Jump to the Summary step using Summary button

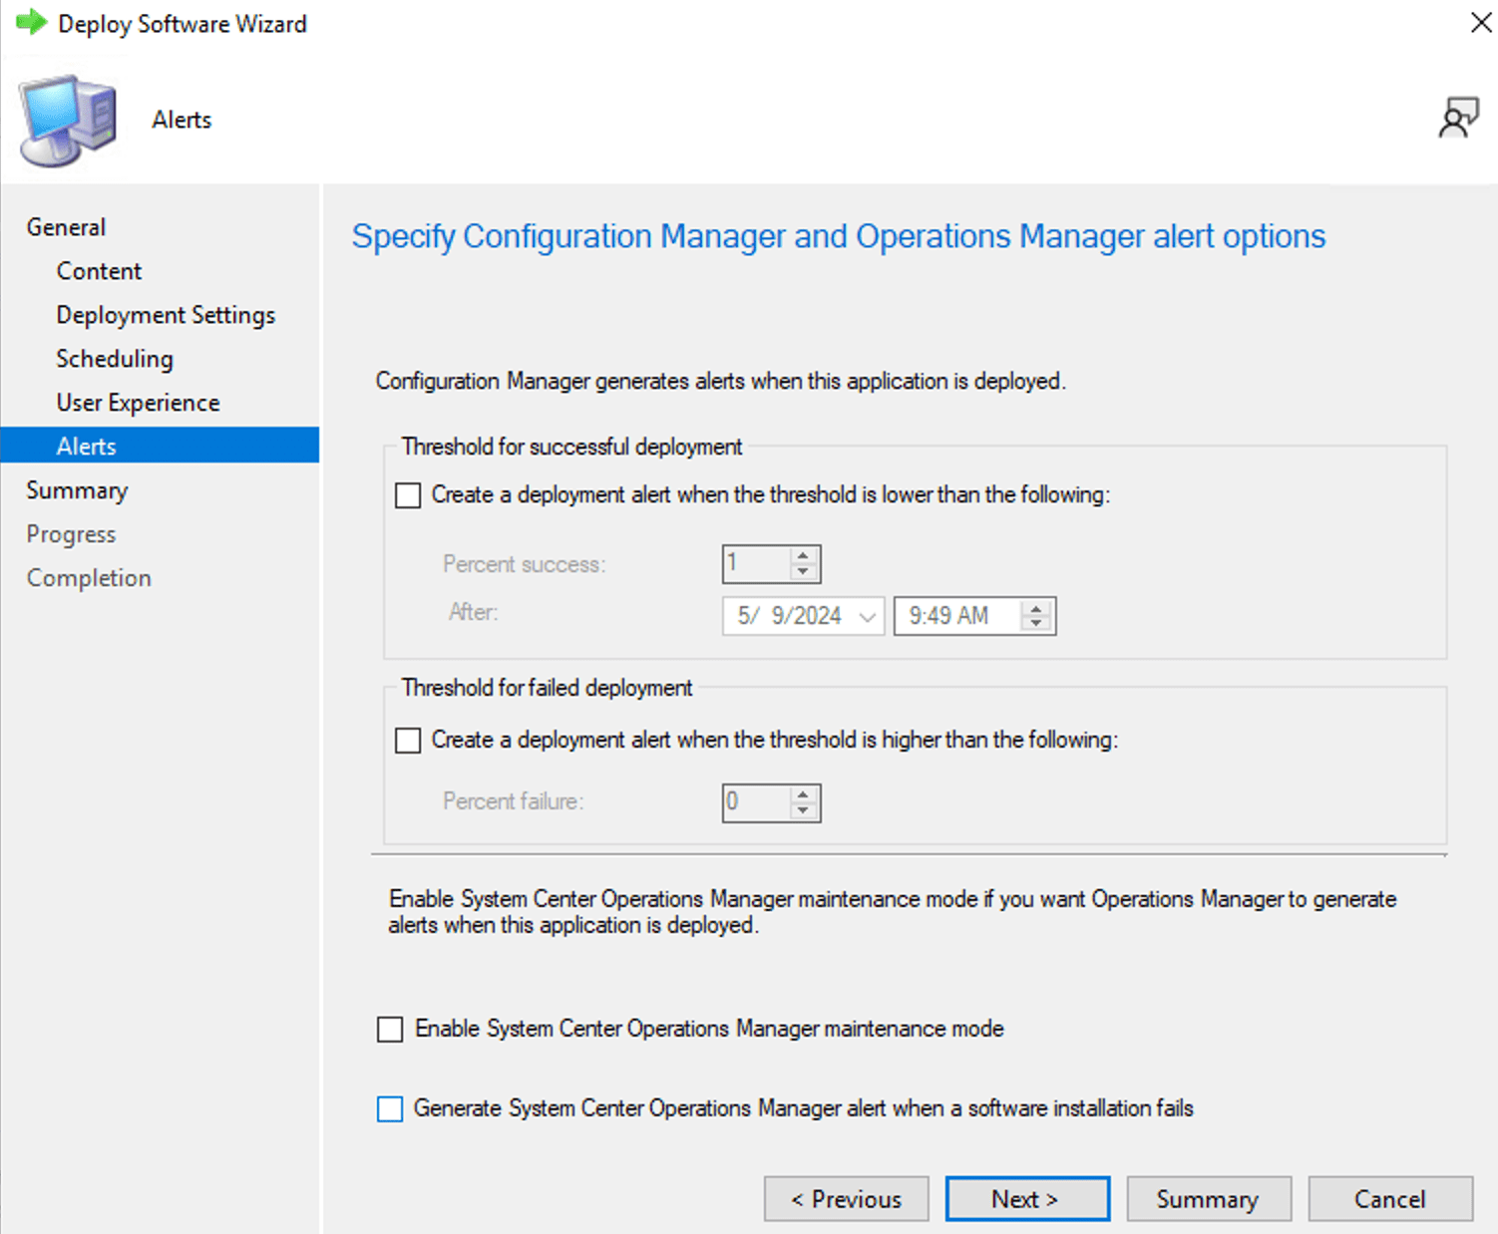pyautogui.click(x=1209, y=1198)
